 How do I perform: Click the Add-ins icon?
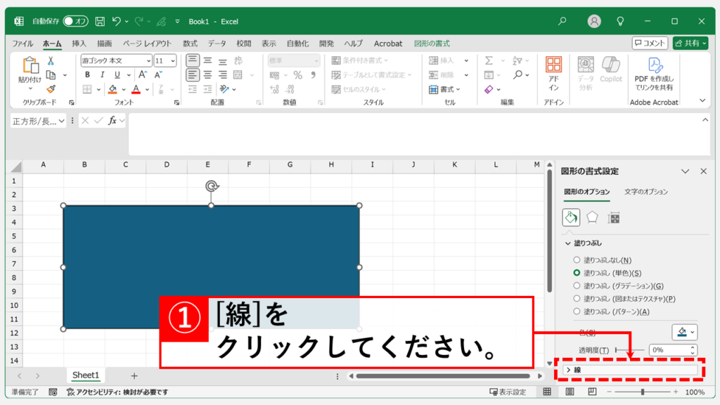coord(554,74)
